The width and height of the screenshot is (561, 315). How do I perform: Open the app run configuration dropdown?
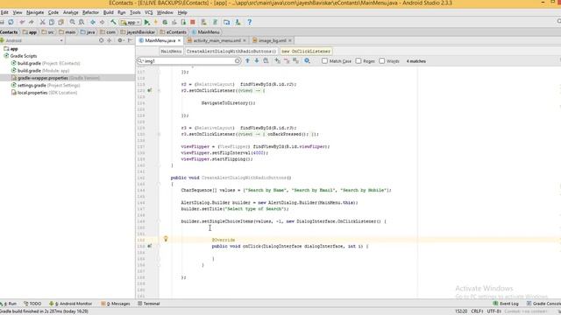coord(131,22)
